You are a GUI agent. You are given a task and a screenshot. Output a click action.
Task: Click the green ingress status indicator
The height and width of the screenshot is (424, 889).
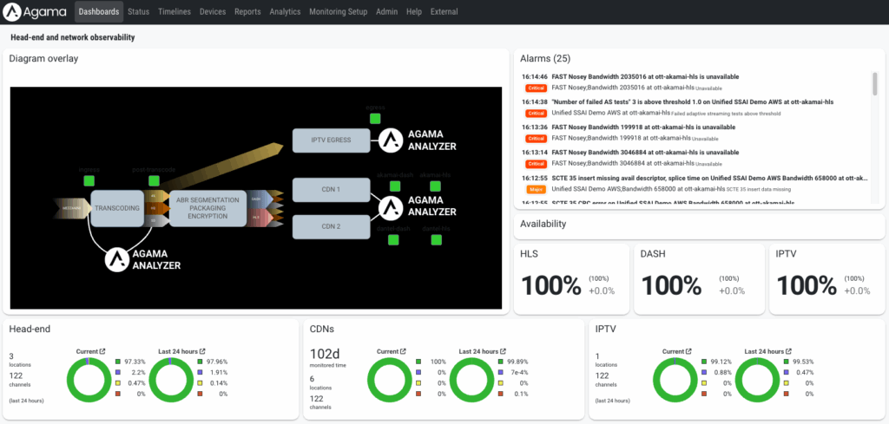tap(89, 181)
